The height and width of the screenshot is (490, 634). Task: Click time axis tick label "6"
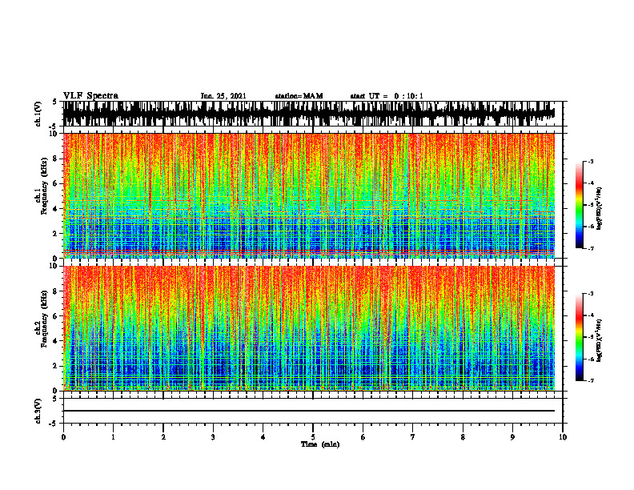tap(363, 437)
